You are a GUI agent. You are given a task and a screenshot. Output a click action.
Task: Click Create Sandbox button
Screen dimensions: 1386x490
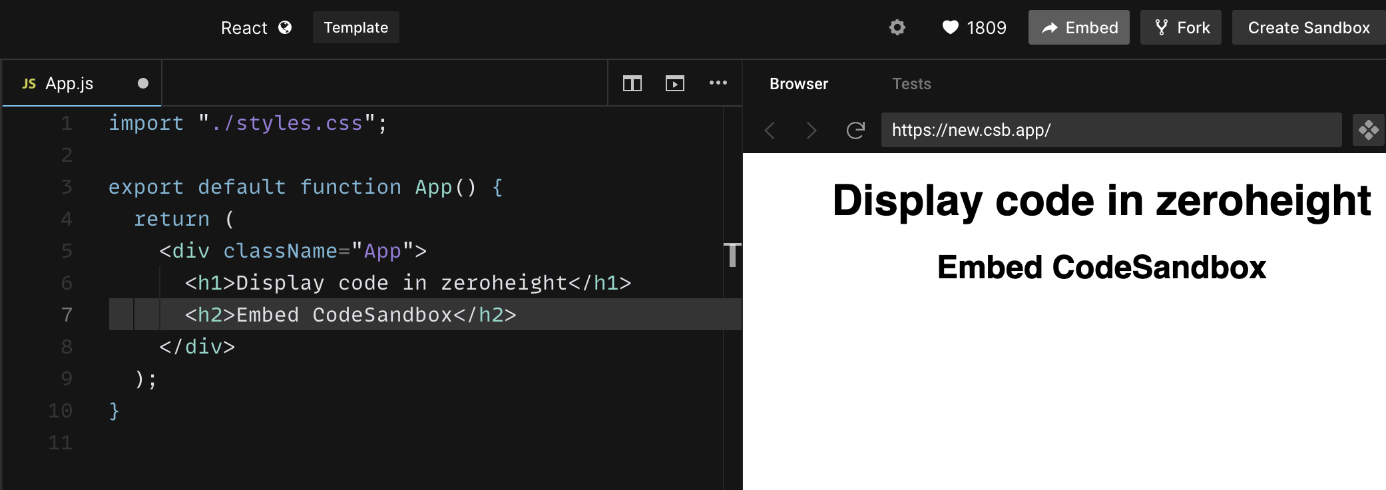1309,27
